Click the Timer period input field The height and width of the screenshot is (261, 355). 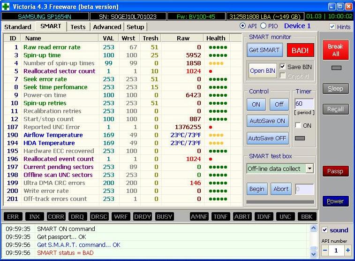(x=304, y=104)
